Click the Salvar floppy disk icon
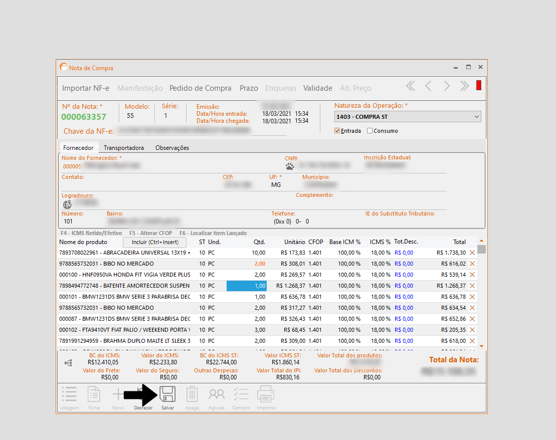Viewport: 556px width, 440px height. click(168, 394)
